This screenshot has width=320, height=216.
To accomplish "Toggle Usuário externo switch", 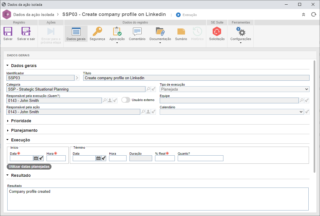I will (x=126, y=100).
